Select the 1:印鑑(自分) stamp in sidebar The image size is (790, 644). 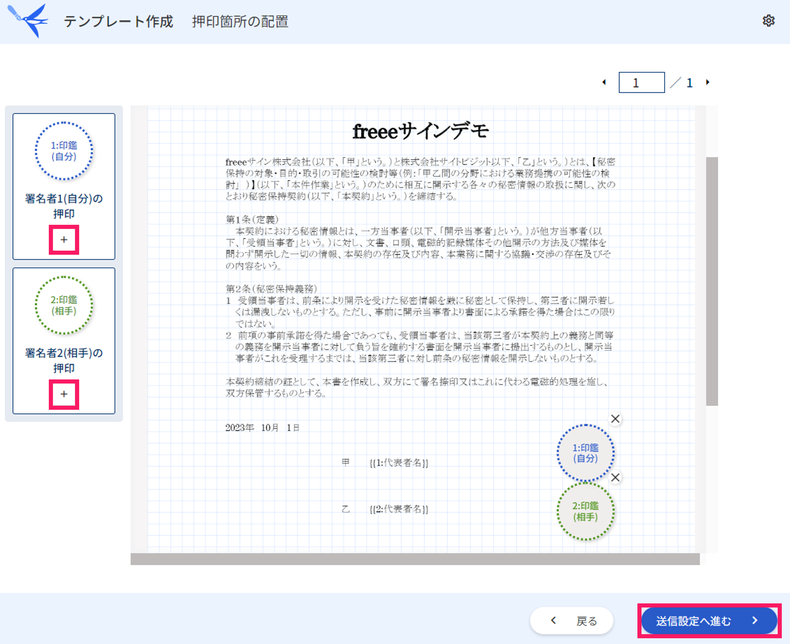64,151
